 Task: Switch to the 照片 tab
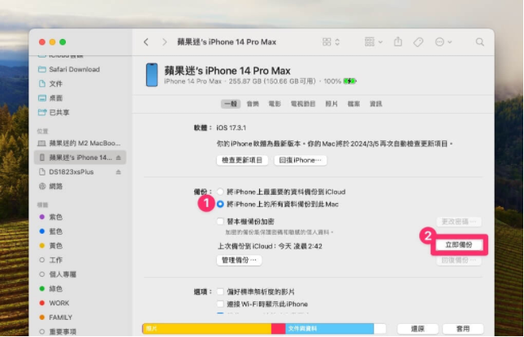pyautogui.click(x=331, y=104)
